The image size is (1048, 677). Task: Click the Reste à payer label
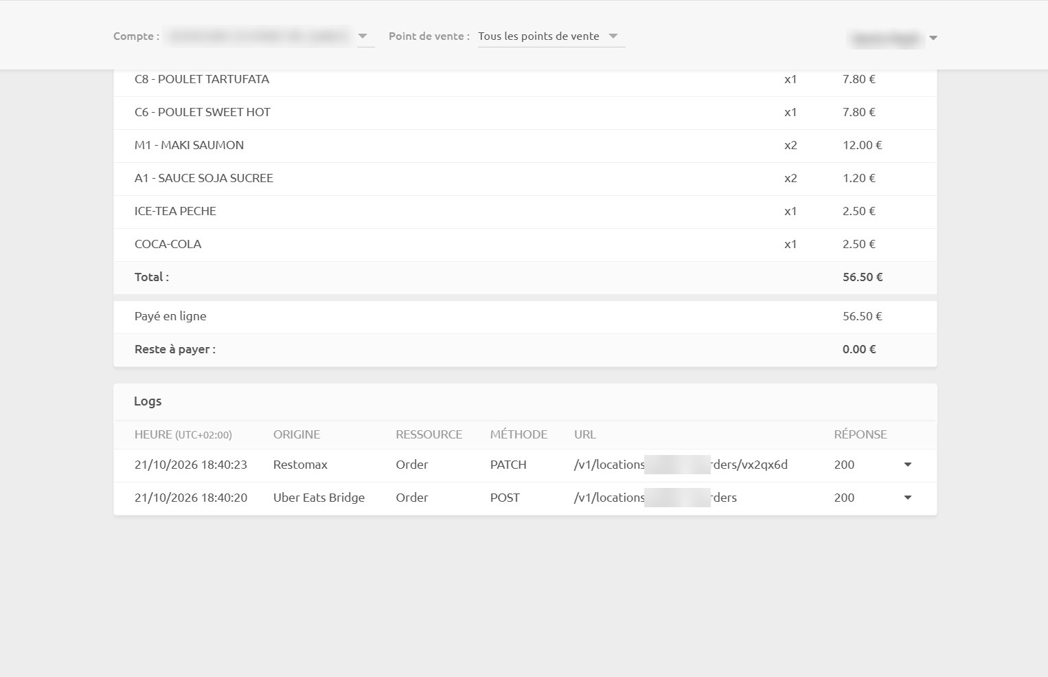point(175,349)
